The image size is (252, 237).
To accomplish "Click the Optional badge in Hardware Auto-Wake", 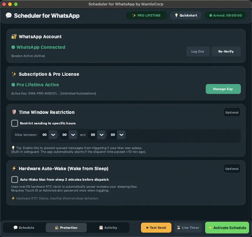I will pos(232,169).
